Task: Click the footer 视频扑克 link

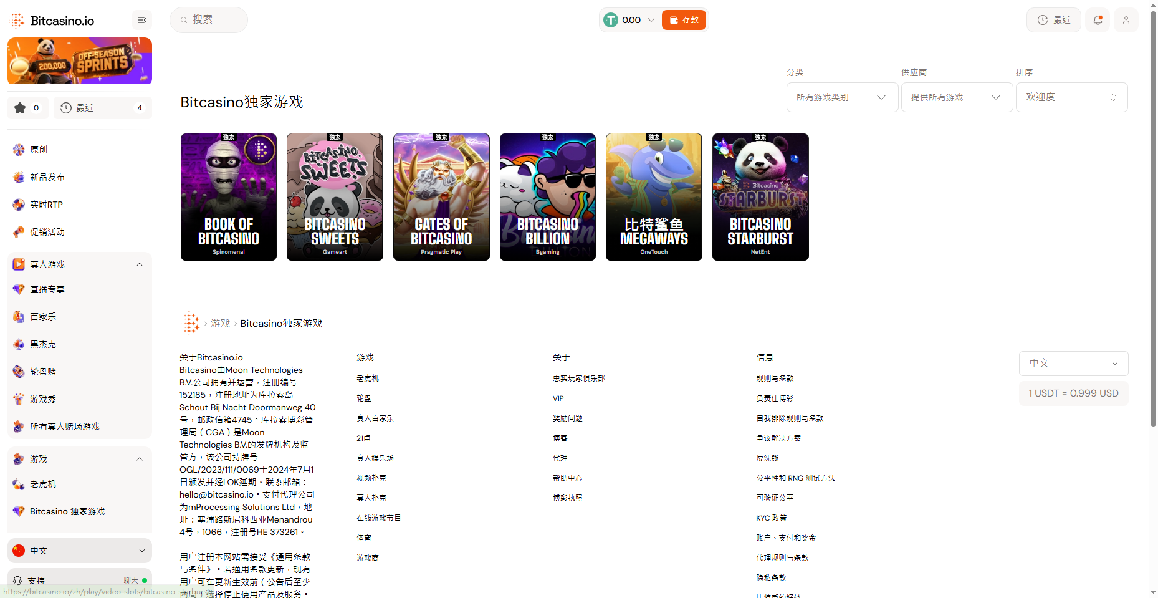Action: (x=371, y=478)
